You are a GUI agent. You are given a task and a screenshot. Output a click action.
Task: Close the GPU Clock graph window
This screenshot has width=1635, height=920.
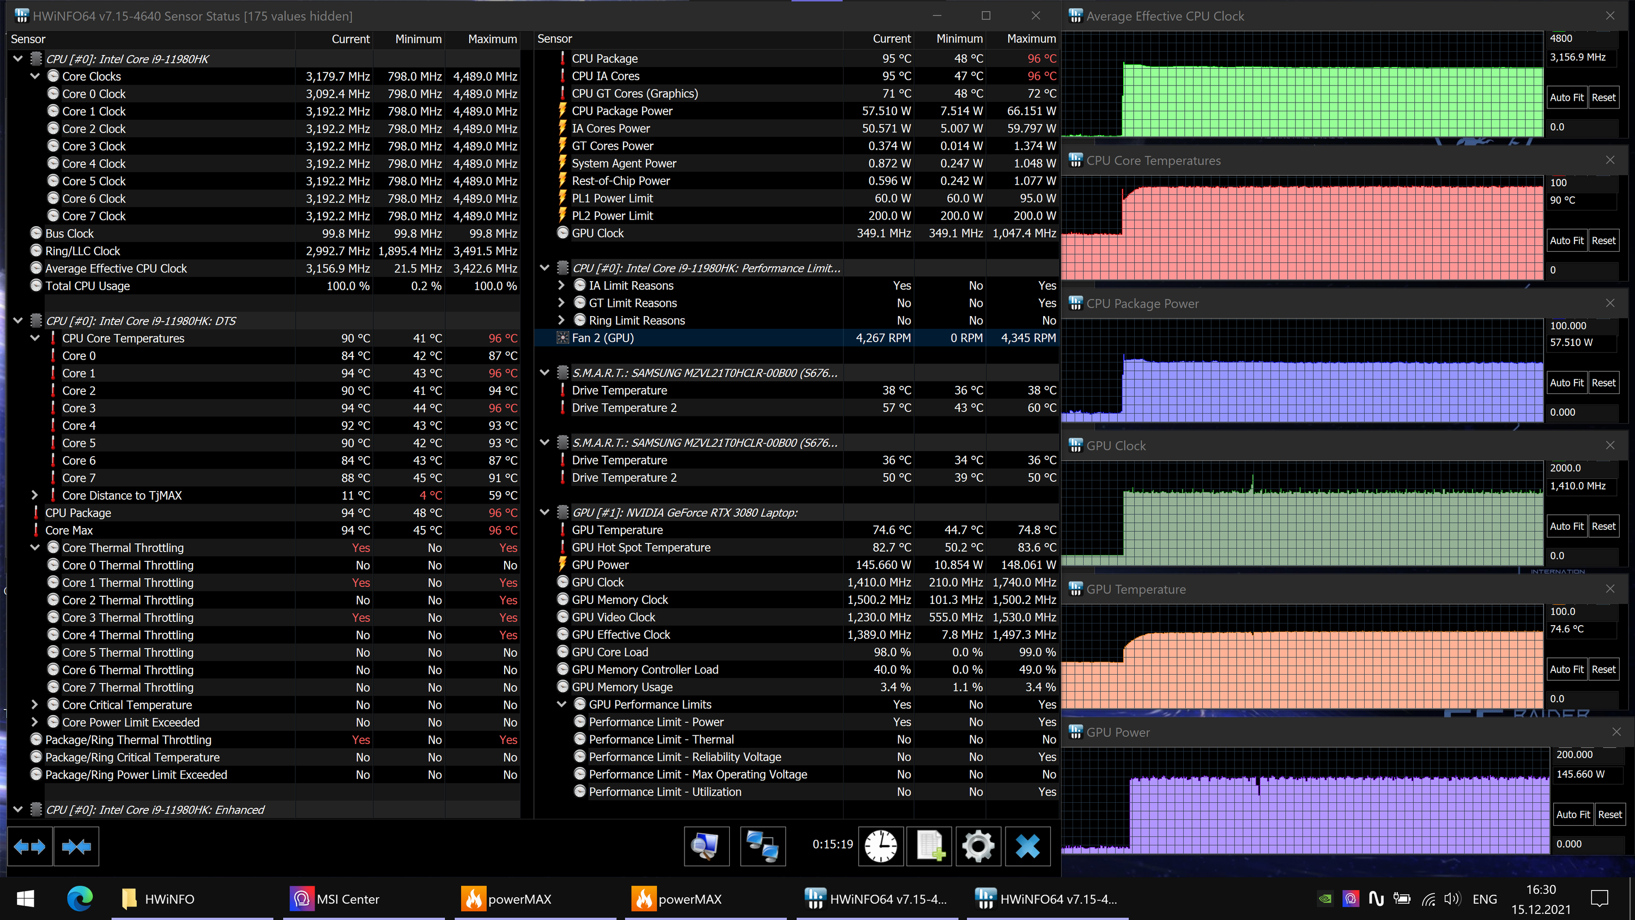pos(1609,446)
